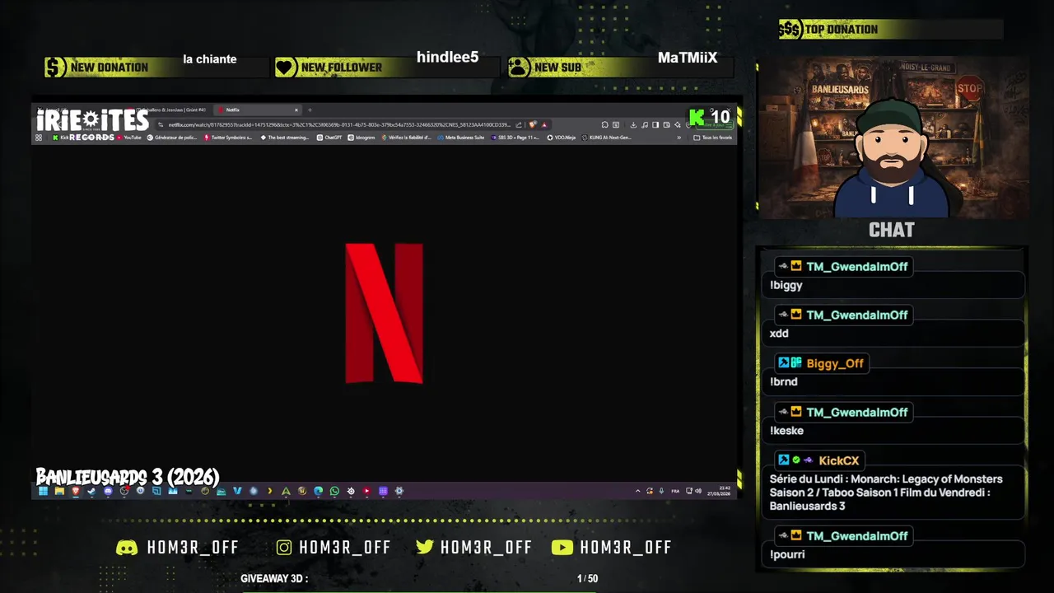This screenshot has height=593, width=1054.
Task: Open the Twitter Symbols bookmark
Action: 228,138
